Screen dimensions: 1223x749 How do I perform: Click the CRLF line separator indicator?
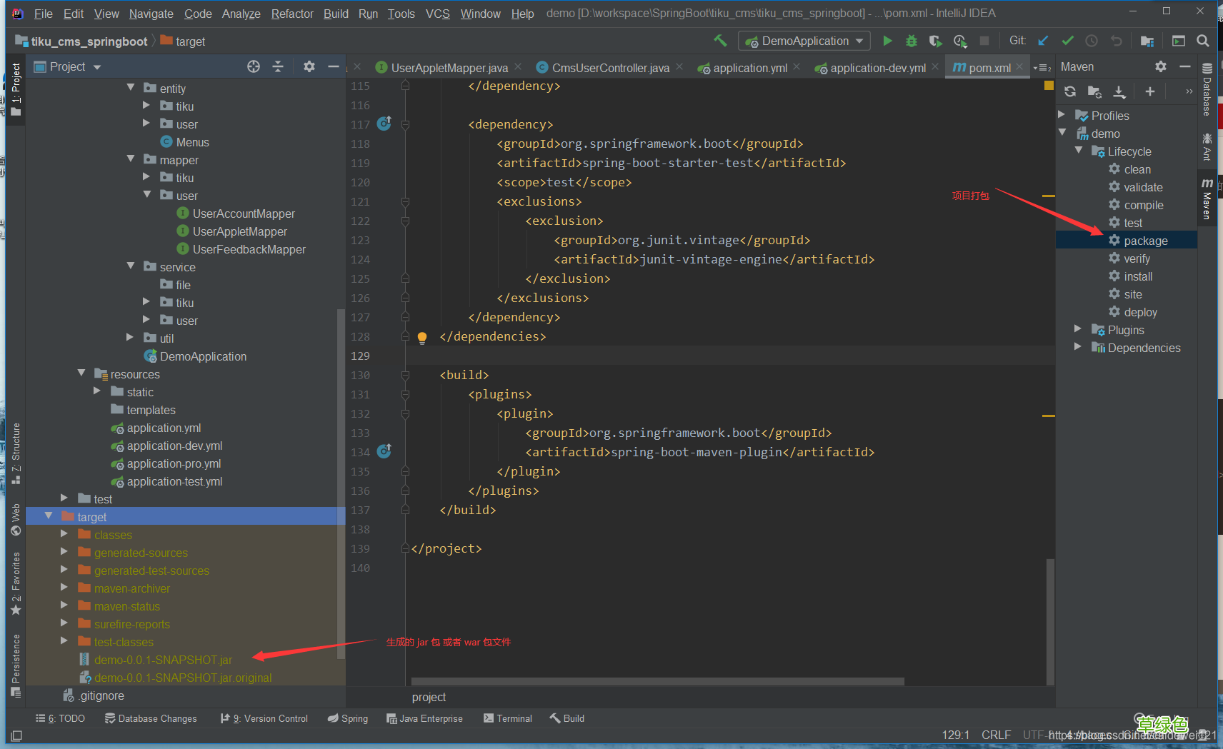[x=996, y=735]
